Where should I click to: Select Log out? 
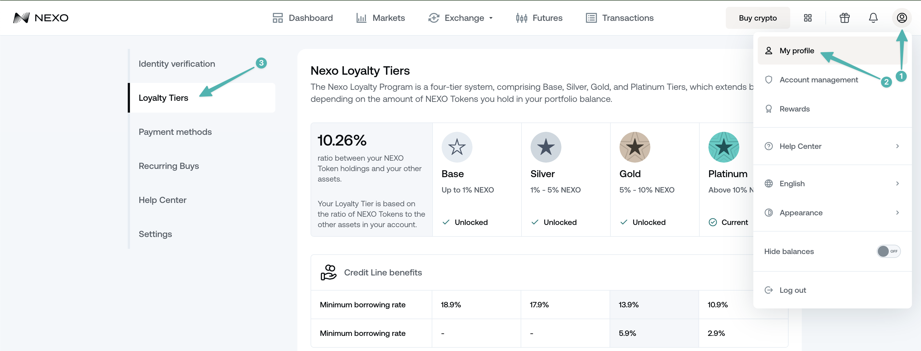click(832, 290)
